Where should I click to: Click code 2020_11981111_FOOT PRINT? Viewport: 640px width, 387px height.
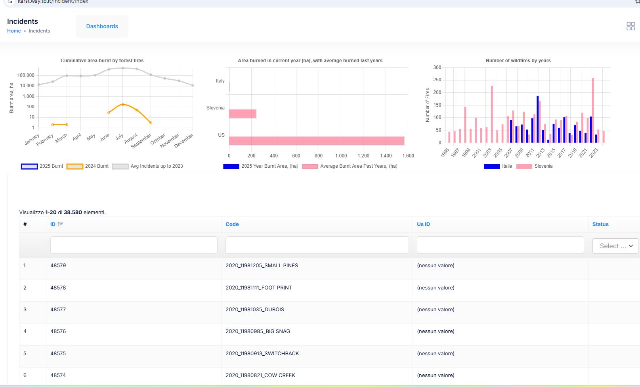[x=259, y=288]
